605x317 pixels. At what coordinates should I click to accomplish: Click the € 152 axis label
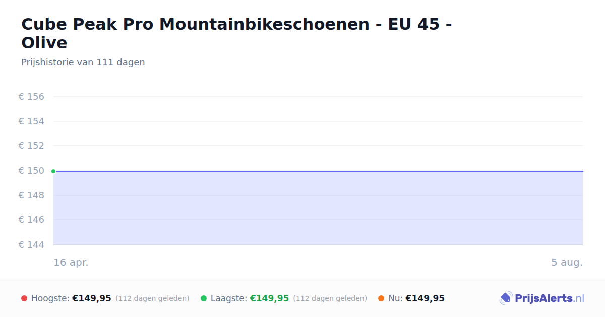click(31, 146)
